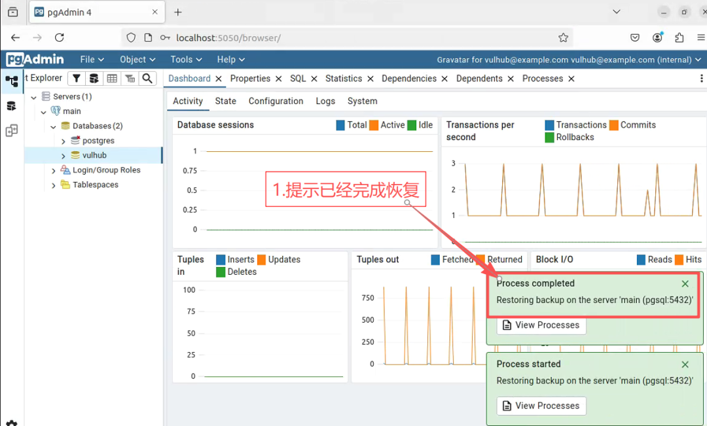Click the Pocket save icon in Firefox
This screenshot has height=426, width=707.
635,38
